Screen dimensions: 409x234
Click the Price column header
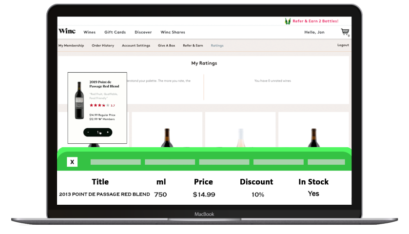(x=203, y=181)
